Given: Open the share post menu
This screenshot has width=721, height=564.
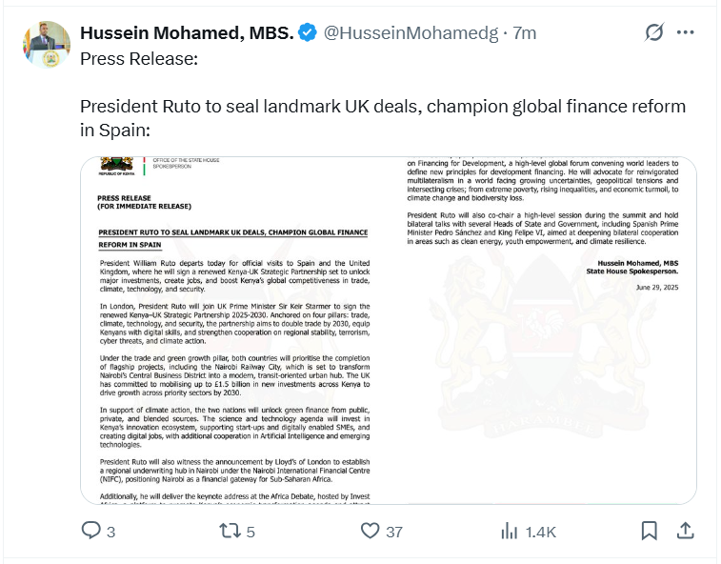Looking at the screenshot, I should pos(685,532).
